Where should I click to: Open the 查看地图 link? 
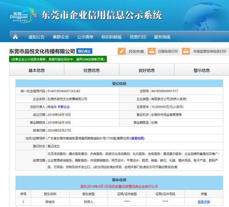[137, 138]
